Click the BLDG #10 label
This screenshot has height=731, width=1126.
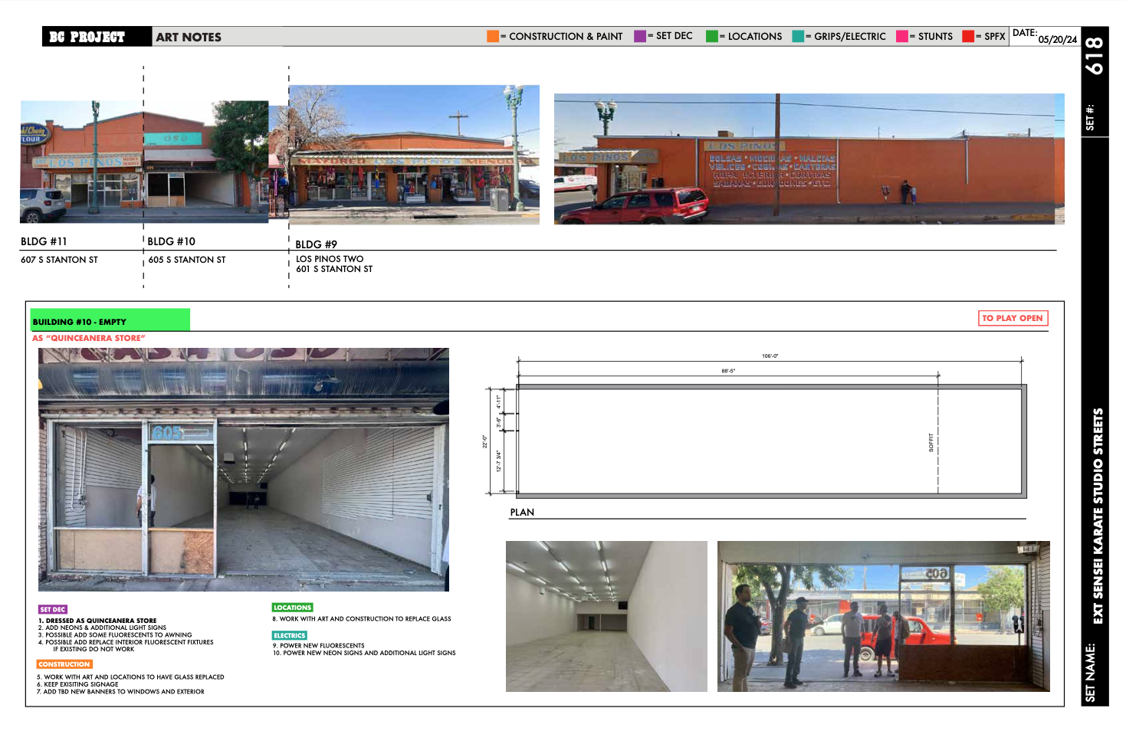tap(171, 241)
